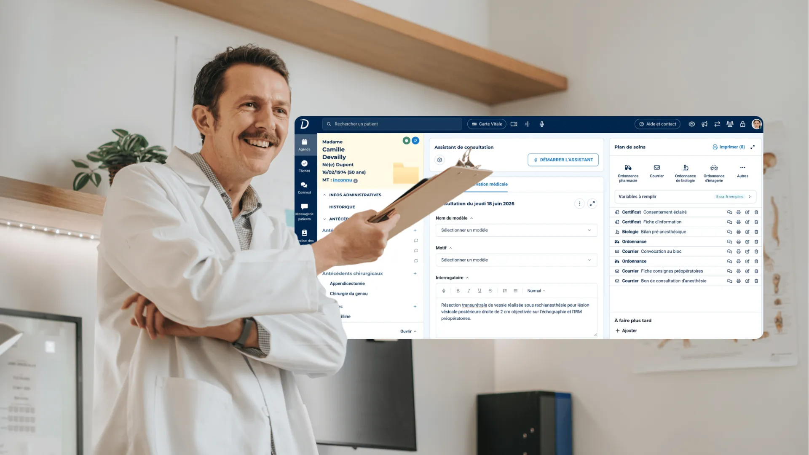Click the Inconnu médecin traitant link
Screen dimensions: 809x455
[342, 180]
